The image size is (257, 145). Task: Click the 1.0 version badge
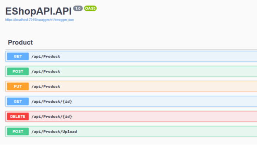pos(78,8)
